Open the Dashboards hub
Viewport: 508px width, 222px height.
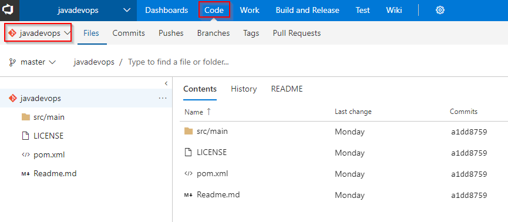pyautogui.click(x=167, y=11)
